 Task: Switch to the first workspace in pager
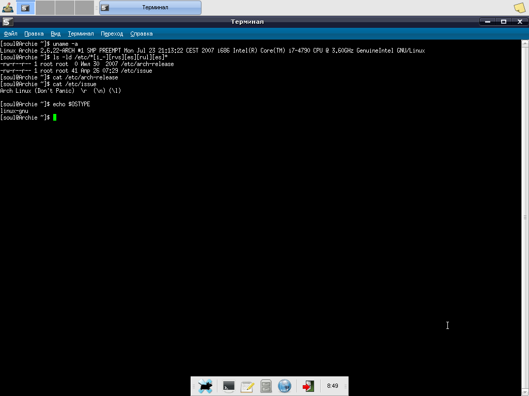coord(25,8)
